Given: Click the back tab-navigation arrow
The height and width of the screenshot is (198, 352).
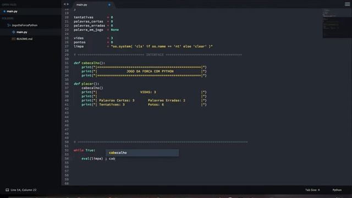Looking at the screenshot, I should tap(65, 4).
